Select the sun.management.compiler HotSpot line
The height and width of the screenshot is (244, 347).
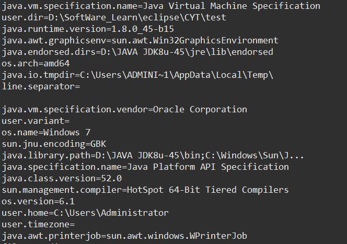click(x=145, y=190)
